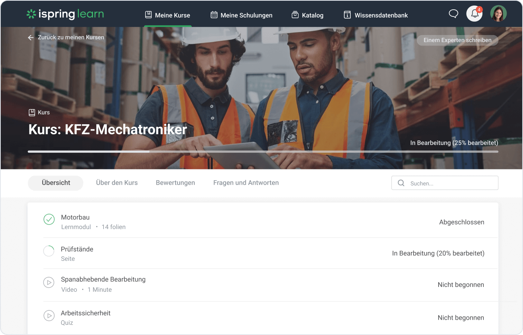Click the back arrow icon
Image resolution: width=523 pixels, height=335 pixels.
pyautogui.click(x=31, y=38)
